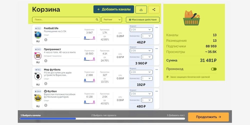The height and width of the screenshot is (125, 250).
Task: Click Футбол channel avatar
Action: pyautogui.click(x=38, y=98)
